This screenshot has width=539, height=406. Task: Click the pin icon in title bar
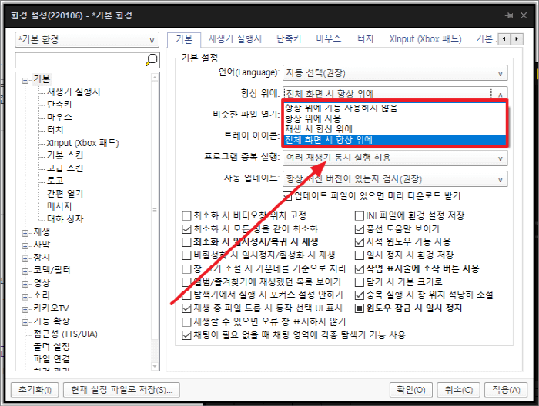(509, 15)
